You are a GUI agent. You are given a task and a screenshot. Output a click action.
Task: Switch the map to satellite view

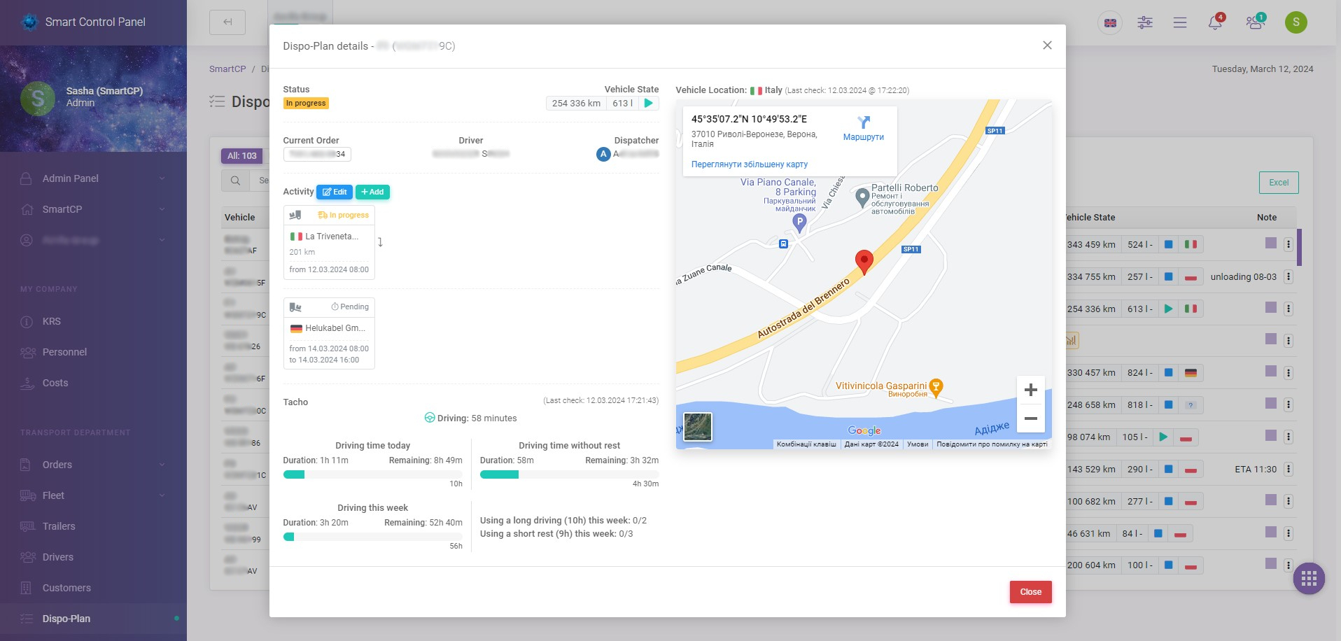(697, 427)
